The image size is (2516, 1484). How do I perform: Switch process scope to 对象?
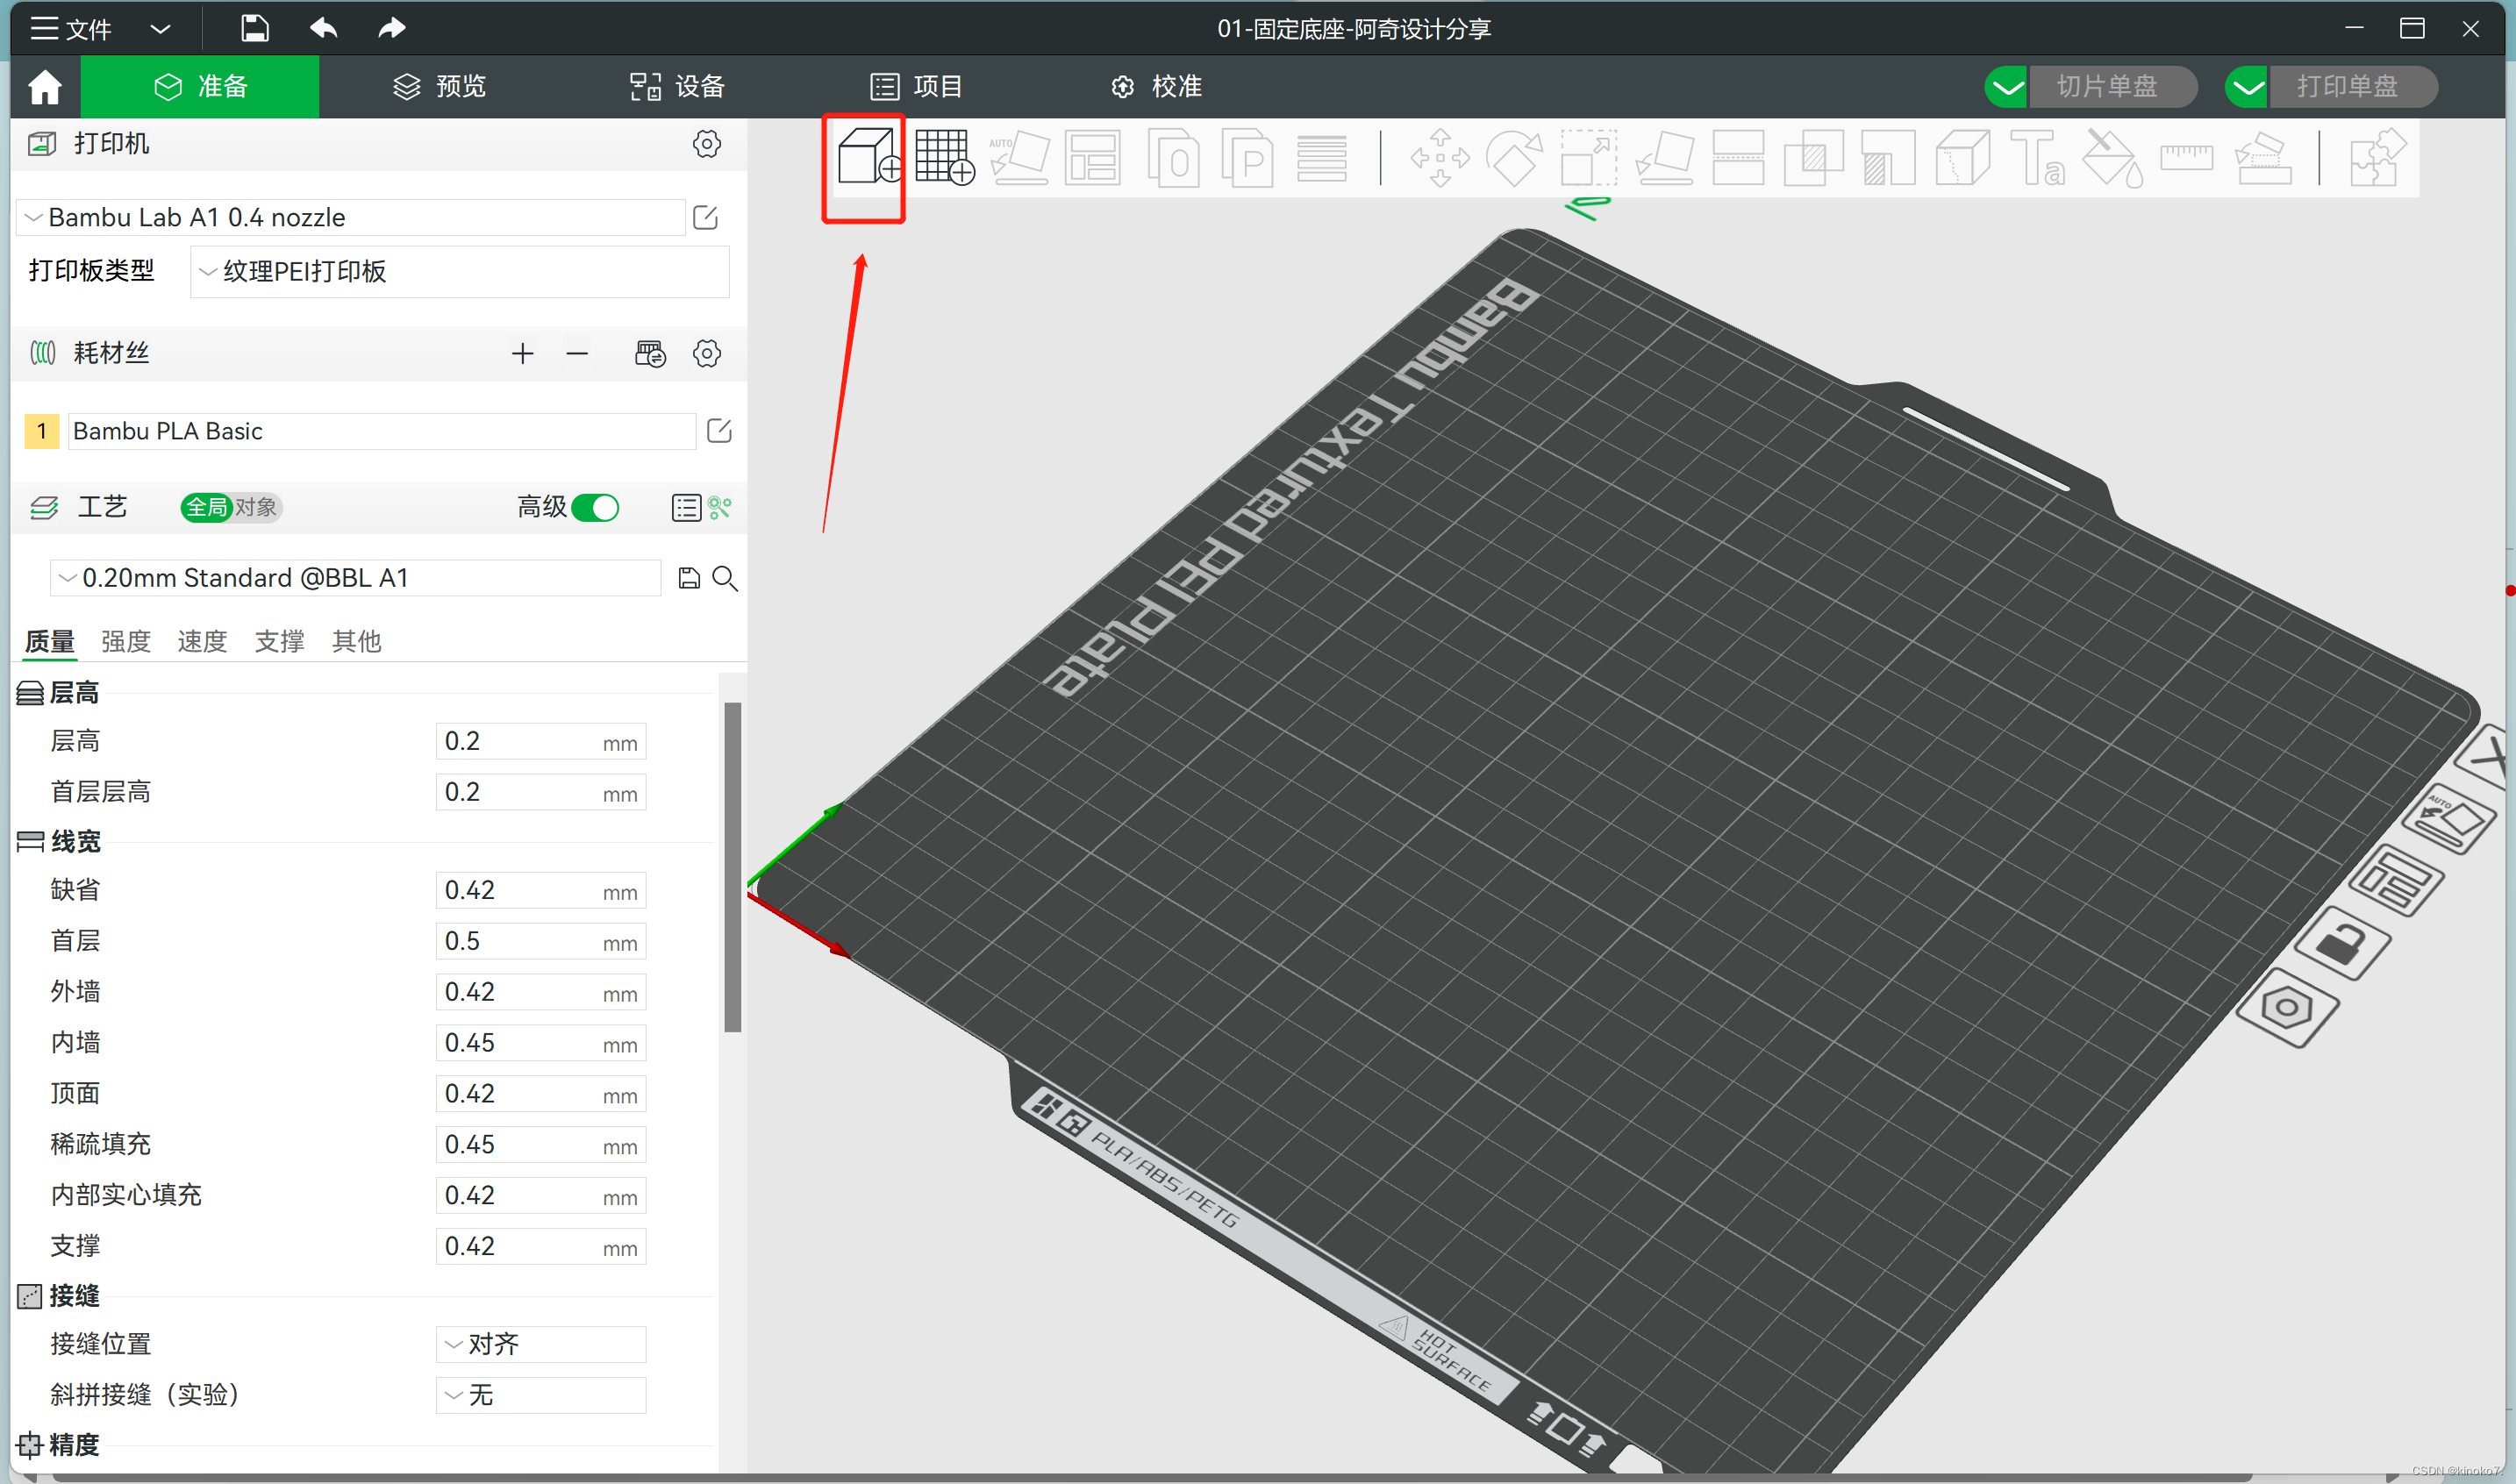pyautogui.click(x=256, y=508)
